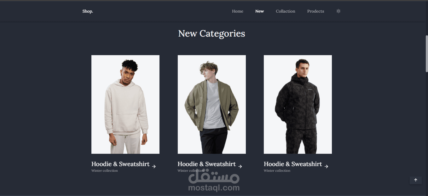Click arrow icon on middle category card
Image resolution: width=428 pixels, height=196 pixels.
pos(240,166)
